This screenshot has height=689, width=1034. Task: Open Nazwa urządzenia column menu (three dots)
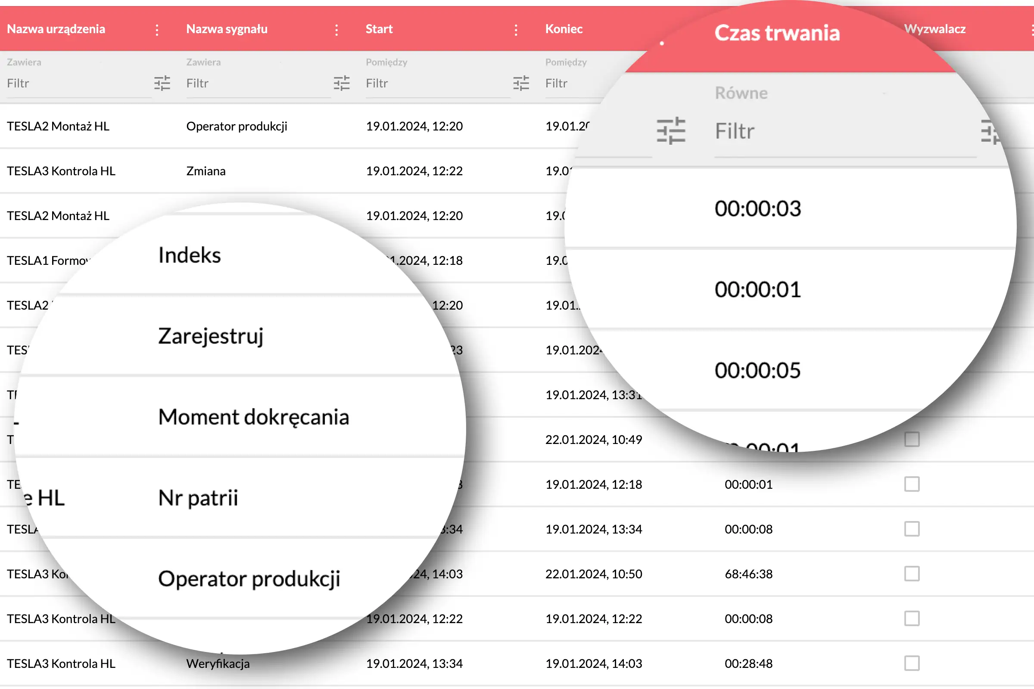(x=157, y=30)
